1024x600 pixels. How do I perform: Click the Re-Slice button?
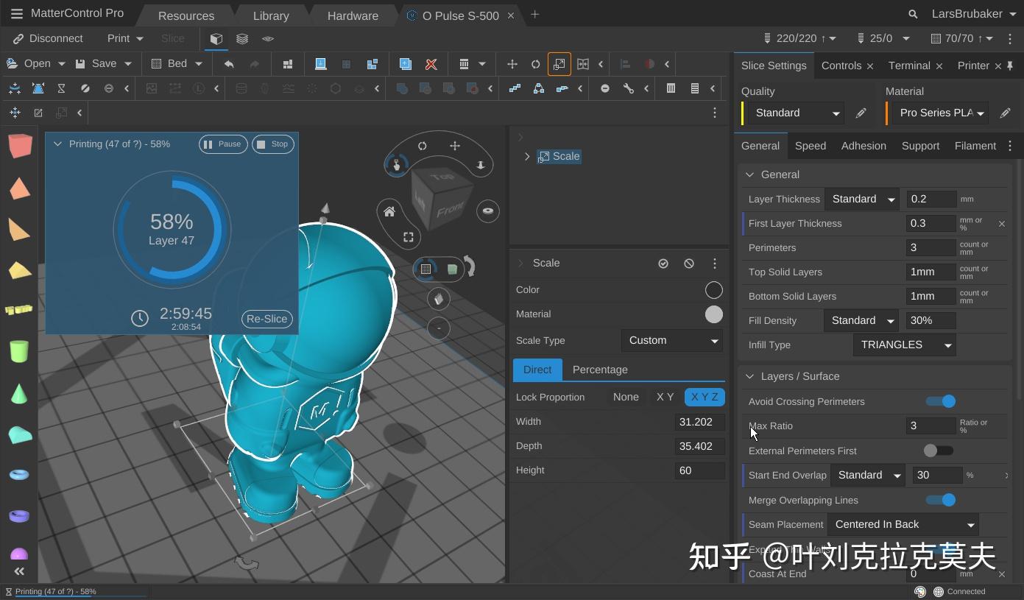(x=266, y=319)
